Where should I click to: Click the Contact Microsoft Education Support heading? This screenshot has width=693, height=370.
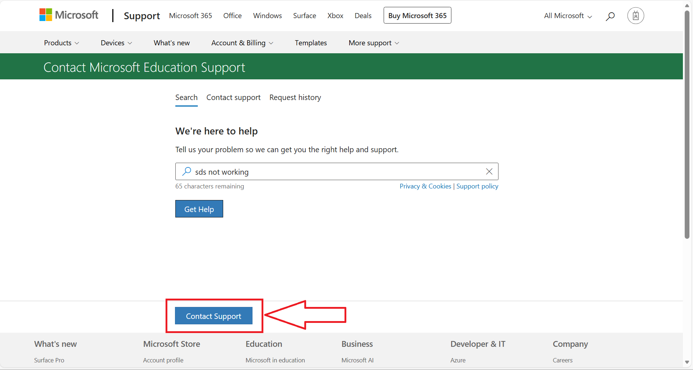[x=144, y=67]
